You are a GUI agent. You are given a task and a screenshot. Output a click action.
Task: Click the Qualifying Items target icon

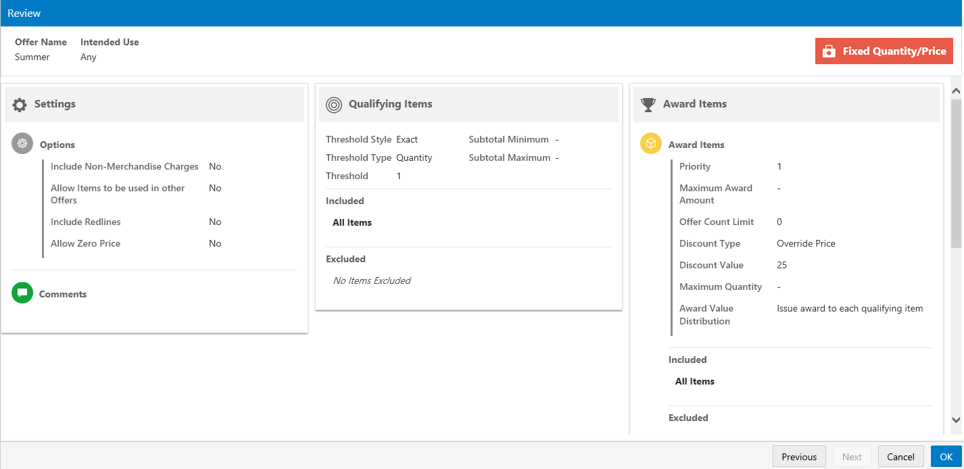[x=334, y=105]
